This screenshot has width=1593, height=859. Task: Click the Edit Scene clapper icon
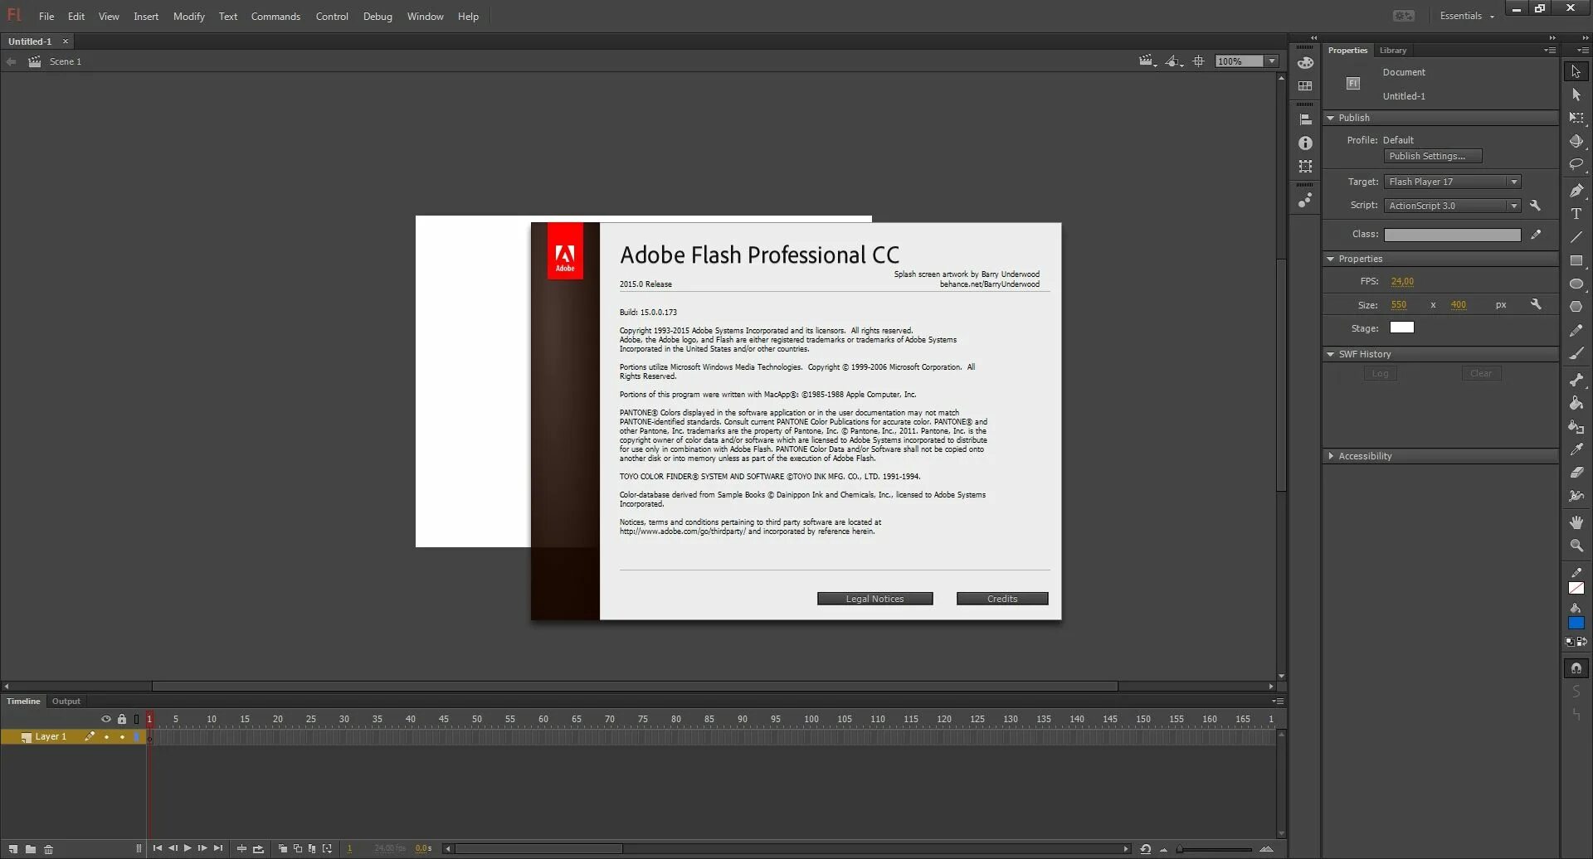click(x=1147, y=61)
